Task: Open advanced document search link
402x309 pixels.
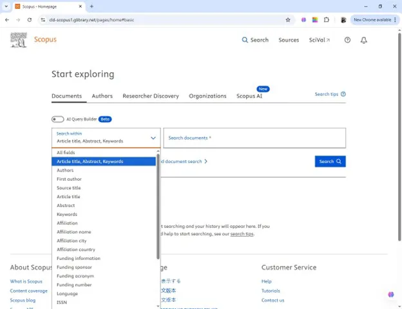Action: click(184, 161)
